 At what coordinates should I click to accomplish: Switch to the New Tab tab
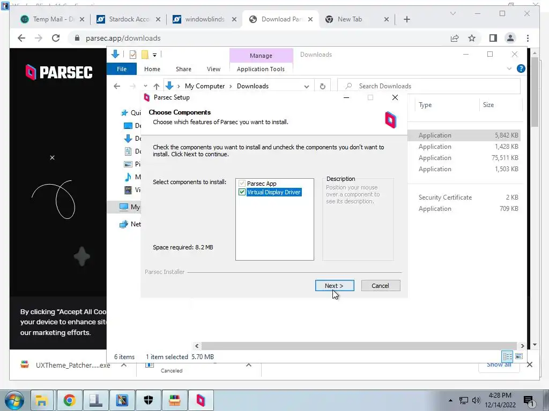coord(357,19)
